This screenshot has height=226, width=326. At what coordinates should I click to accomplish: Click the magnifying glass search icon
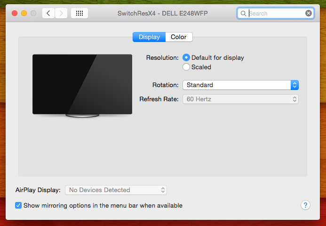coord(243,14)
